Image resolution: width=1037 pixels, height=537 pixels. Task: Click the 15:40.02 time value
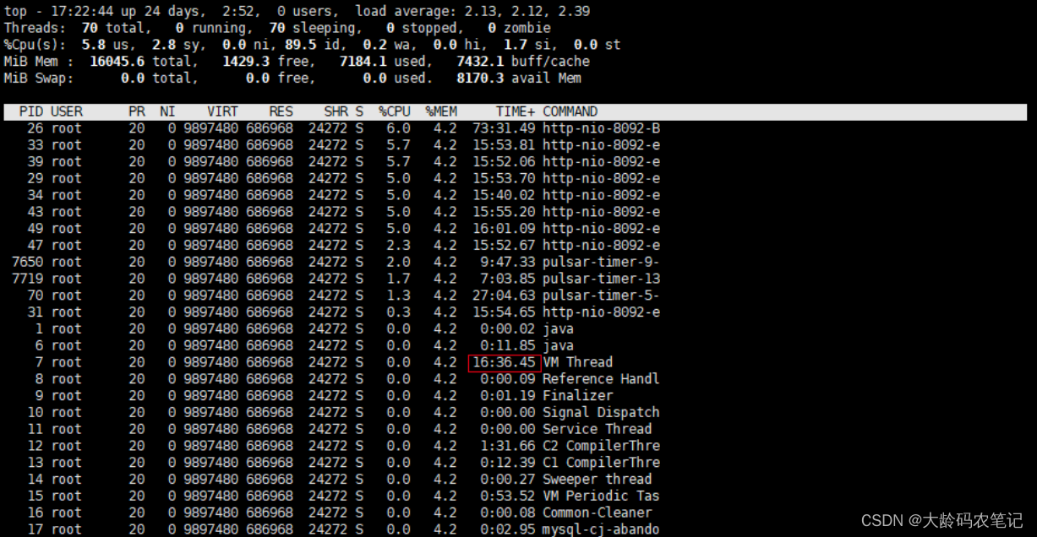pos(504,195)
